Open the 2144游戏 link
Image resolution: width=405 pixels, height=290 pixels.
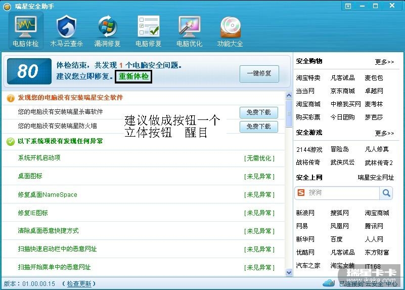coord(309,150)
